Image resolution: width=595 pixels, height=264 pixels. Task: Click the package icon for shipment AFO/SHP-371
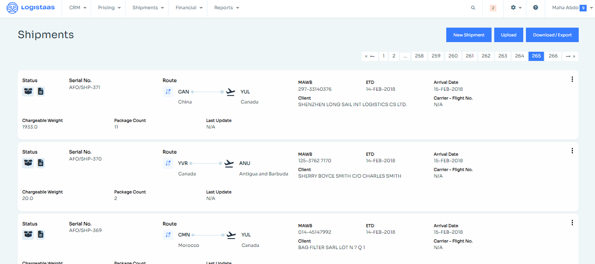coord(28,91)
